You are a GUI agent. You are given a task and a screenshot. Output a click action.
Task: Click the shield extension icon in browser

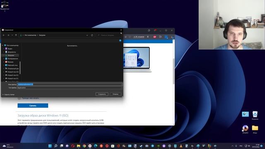(x=160, y=37)
